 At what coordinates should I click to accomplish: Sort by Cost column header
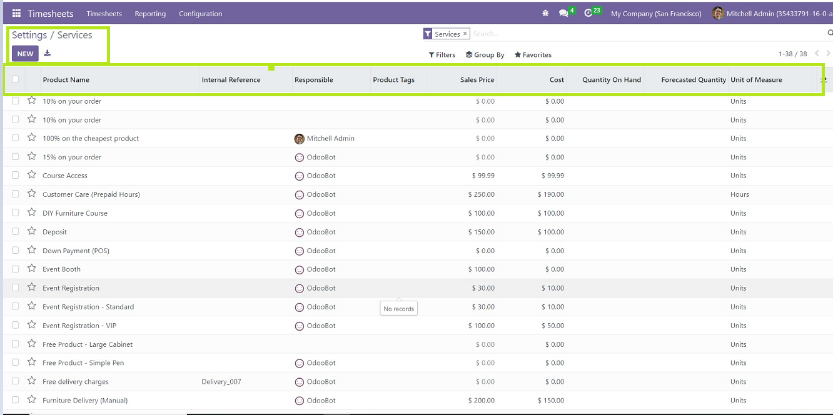tap(557, 79)
